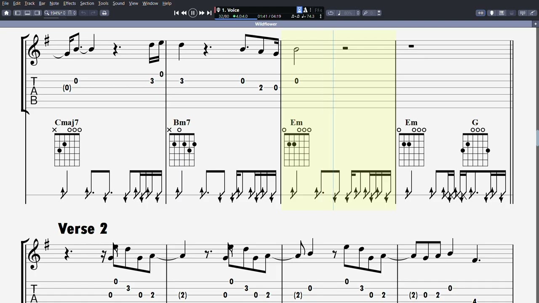
Task: Open the View menu
Action: [133, 3]
